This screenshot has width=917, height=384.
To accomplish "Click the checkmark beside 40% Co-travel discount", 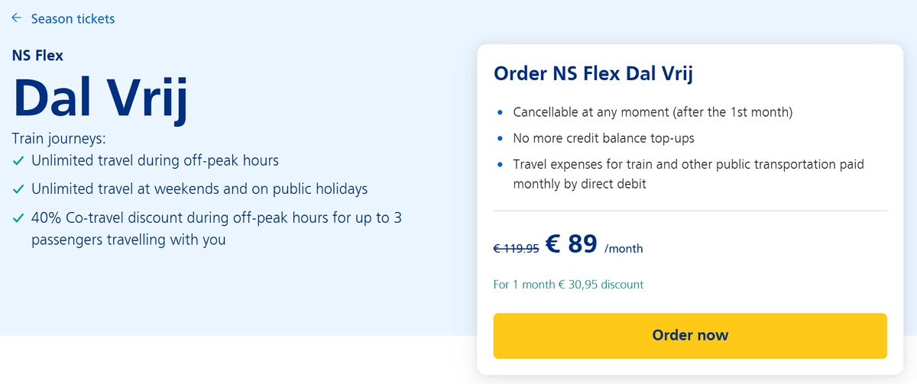I will (x=19, y=218).
